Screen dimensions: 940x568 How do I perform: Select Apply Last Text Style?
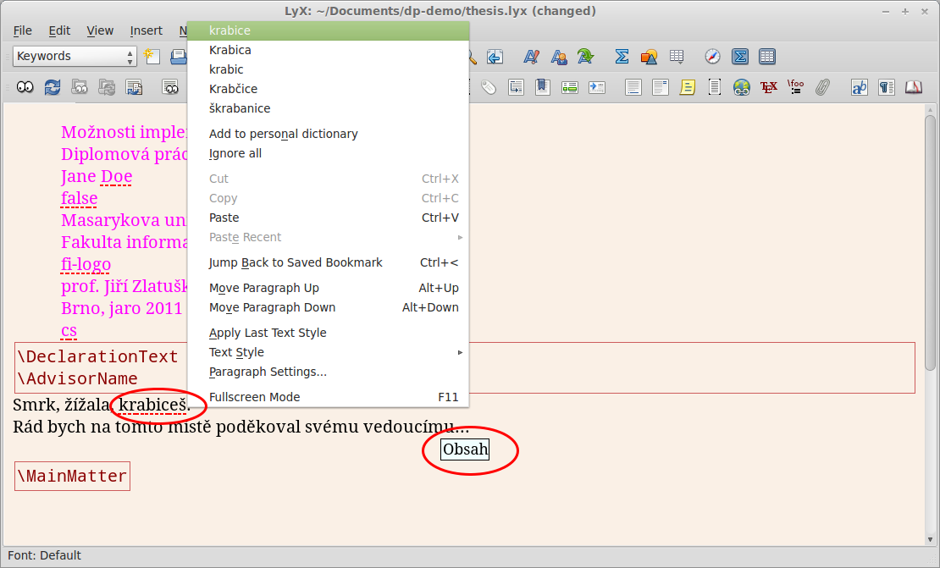tap(328, 334)
